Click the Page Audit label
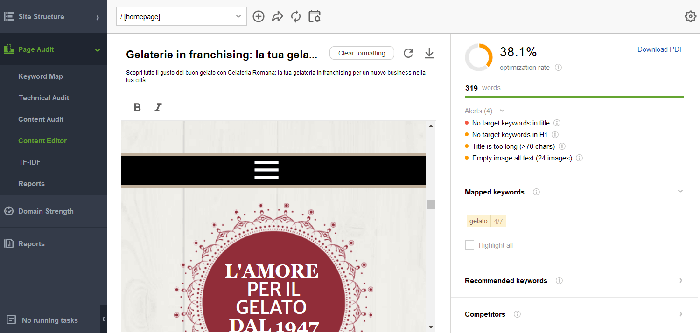 pos(36,49)
